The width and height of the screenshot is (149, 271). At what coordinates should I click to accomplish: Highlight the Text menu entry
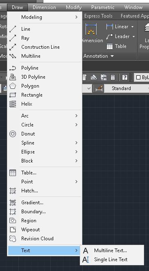pos(45,251)
